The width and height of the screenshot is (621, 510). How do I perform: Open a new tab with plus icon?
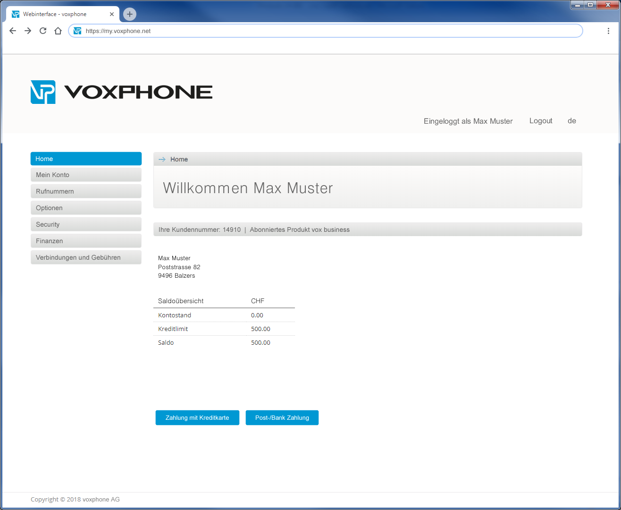(x=130, y=14)
